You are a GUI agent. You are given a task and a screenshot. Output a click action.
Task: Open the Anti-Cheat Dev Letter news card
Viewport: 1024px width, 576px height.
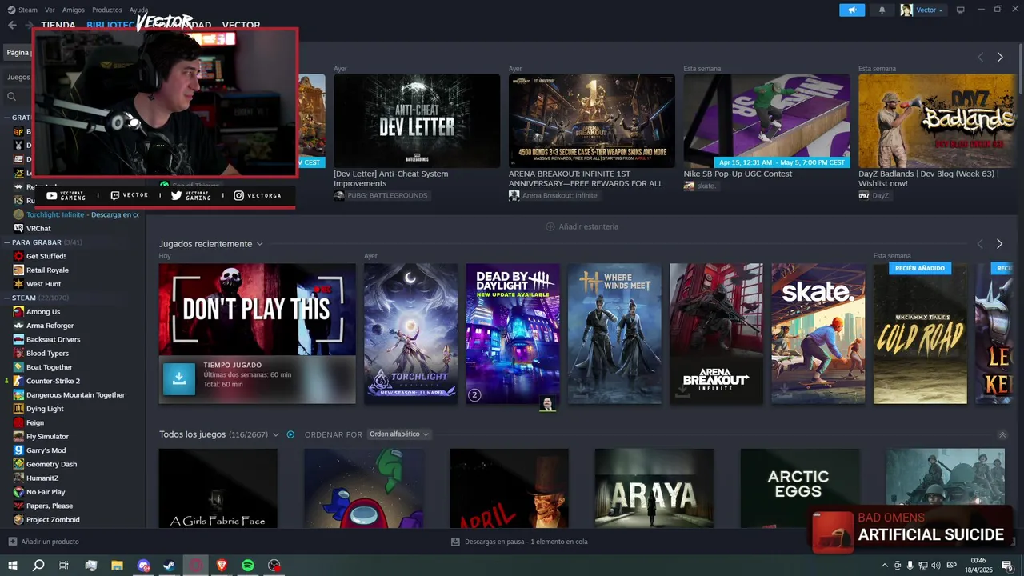coord(416,121)
